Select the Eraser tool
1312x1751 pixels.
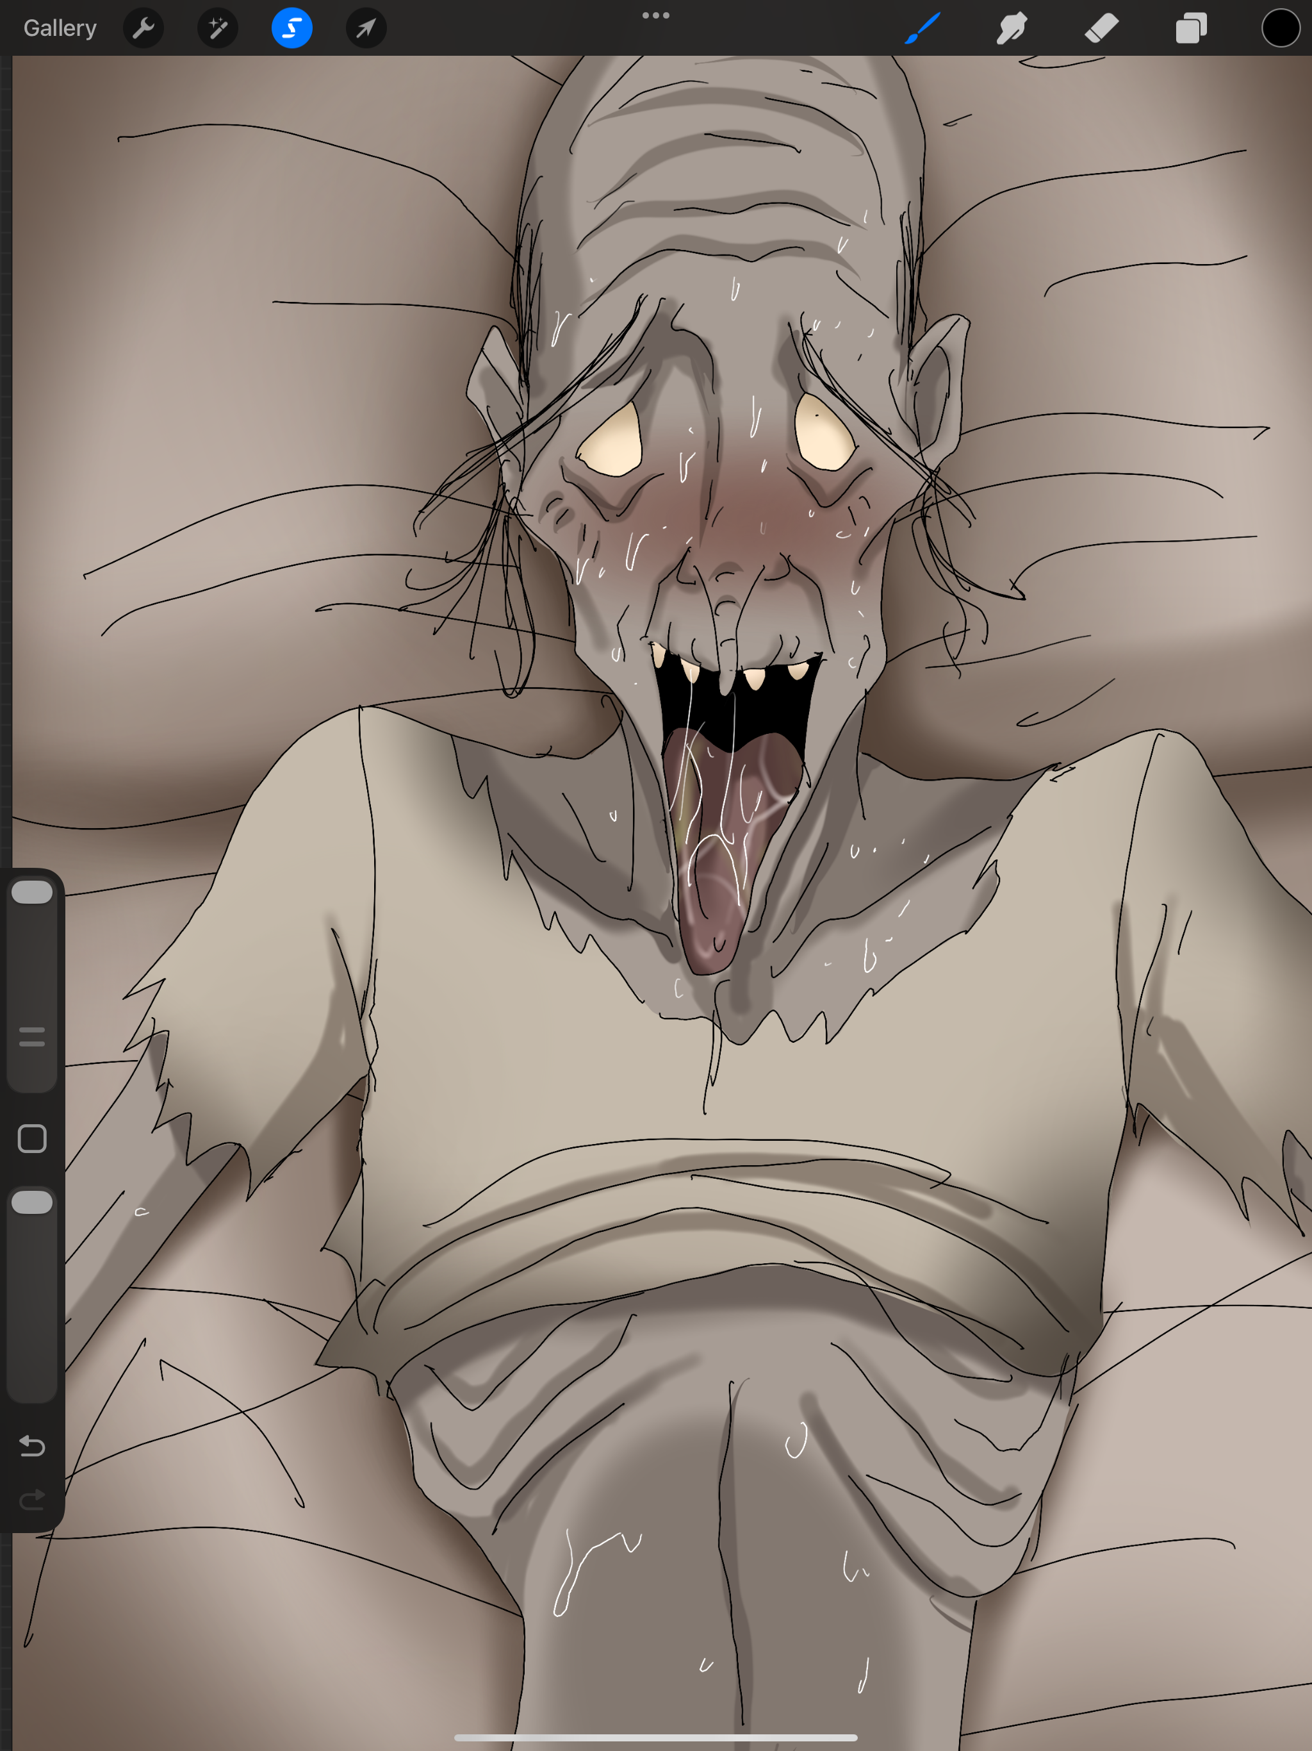coord(1101,28)
